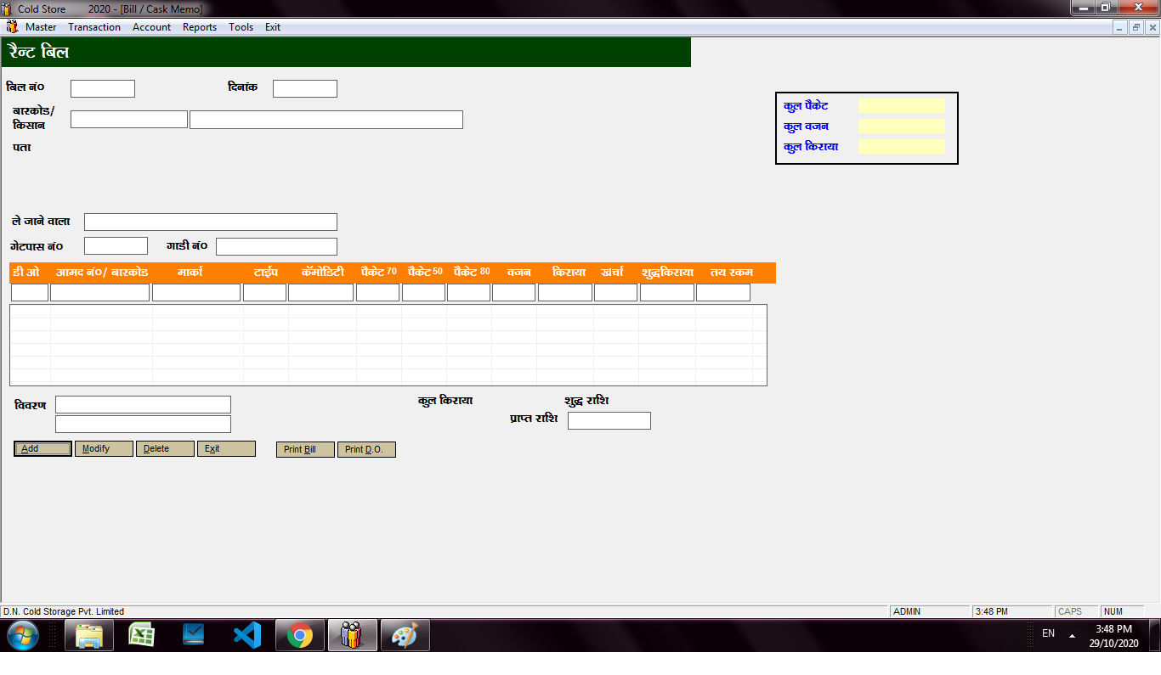Click the Cold Store app taskbar icon
1161x675 pixels.
point(352,635)
